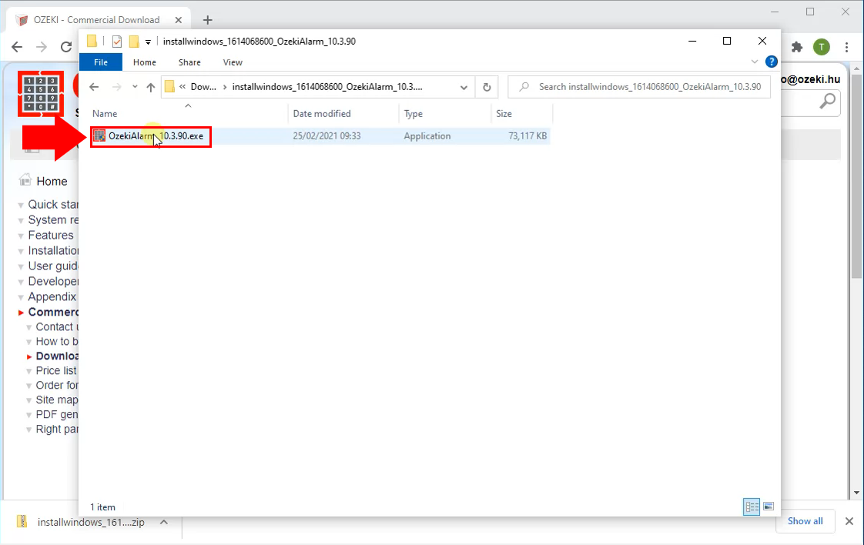Image resolution: width=864 pixels, height=545 pixels.
Task: Click the Home link in site sidebar
Action: click(x=52, y=182)
